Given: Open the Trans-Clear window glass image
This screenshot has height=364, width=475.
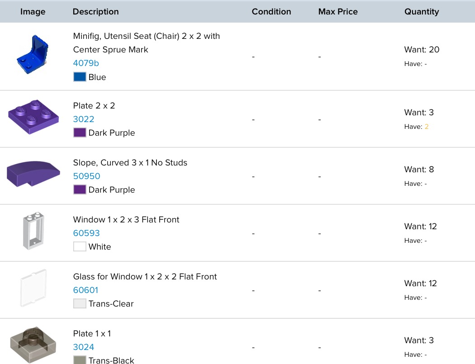Looking at the screenshot, I should (33, 288).
